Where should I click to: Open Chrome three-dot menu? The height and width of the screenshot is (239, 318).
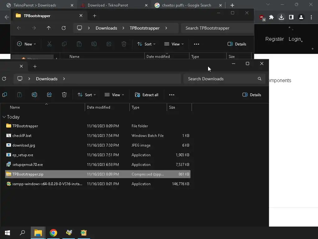[311, 17]
